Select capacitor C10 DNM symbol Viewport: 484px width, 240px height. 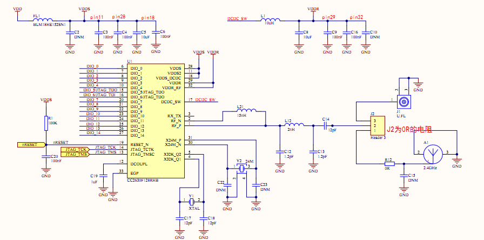click(x=366, y=32)
